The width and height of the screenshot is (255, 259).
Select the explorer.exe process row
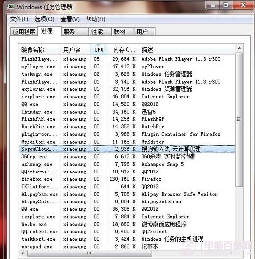click(x=127, y=89)
